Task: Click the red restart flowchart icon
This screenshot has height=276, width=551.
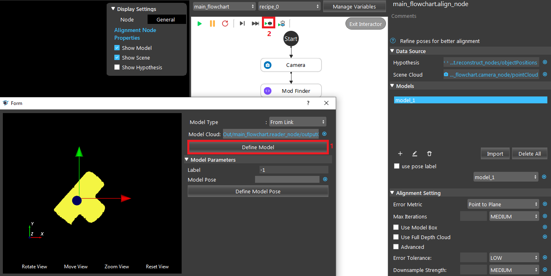Action: point(225,24)
